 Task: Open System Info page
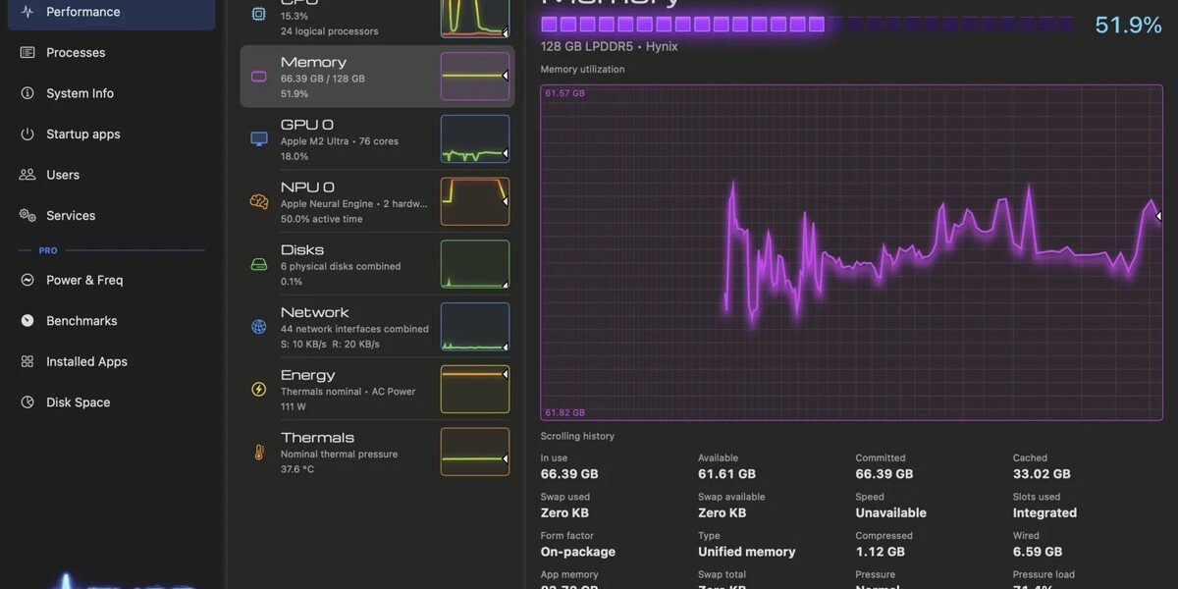(x=80, y=93)
